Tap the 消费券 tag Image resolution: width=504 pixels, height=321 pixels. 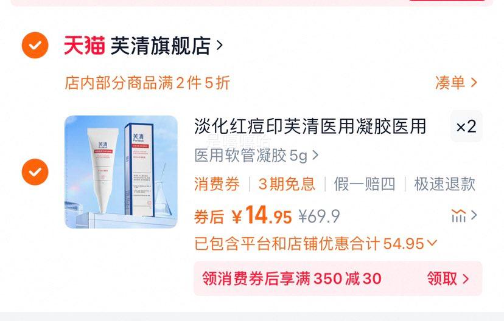[x=217, y=184]
